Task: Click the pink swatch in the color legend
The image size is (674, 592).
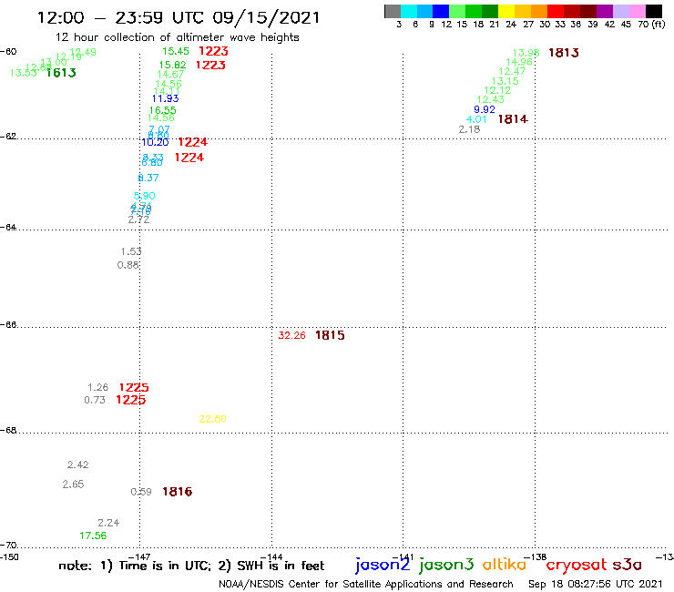Action: 638,12
